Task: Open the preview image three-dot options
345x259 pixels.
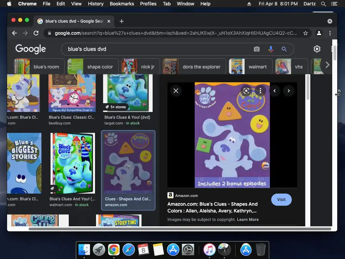Action: click(x=260, y=90)
